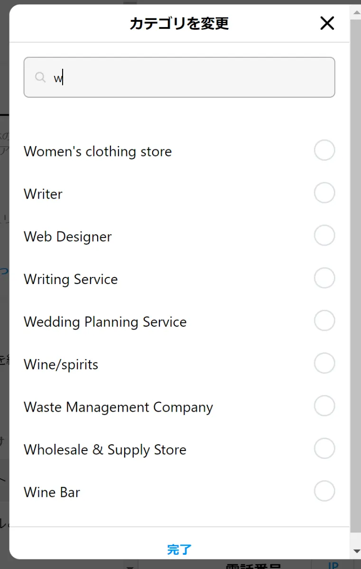Click the magnifying glass search icon
Image resolution: width=361 pixels, height=569 pixels.
coord(40,77)
